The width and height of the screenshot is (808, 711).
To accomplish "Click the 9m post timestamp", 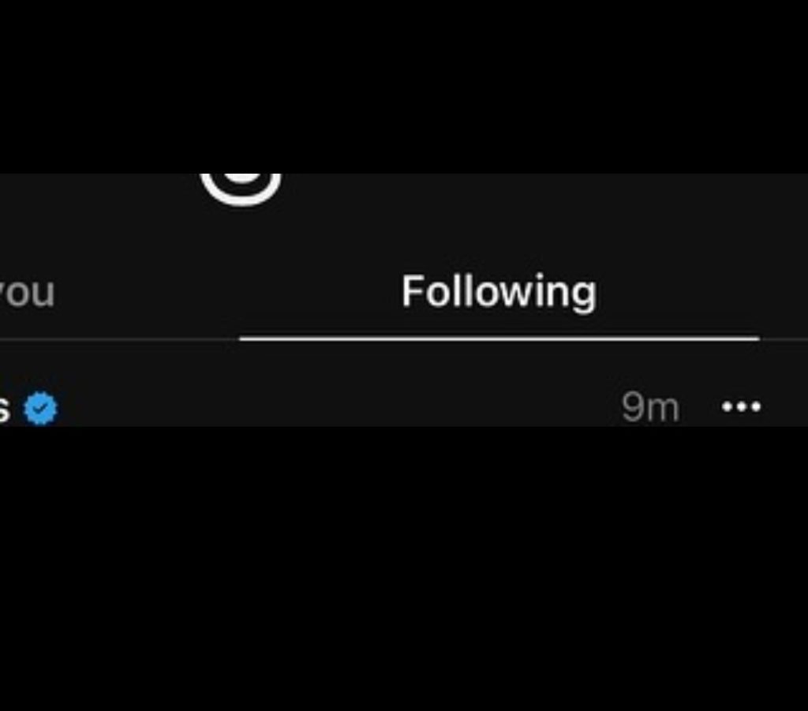I will (650, 407).
